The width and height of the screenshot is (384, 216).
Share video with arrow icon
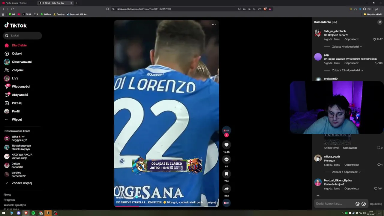pos(226,189)
